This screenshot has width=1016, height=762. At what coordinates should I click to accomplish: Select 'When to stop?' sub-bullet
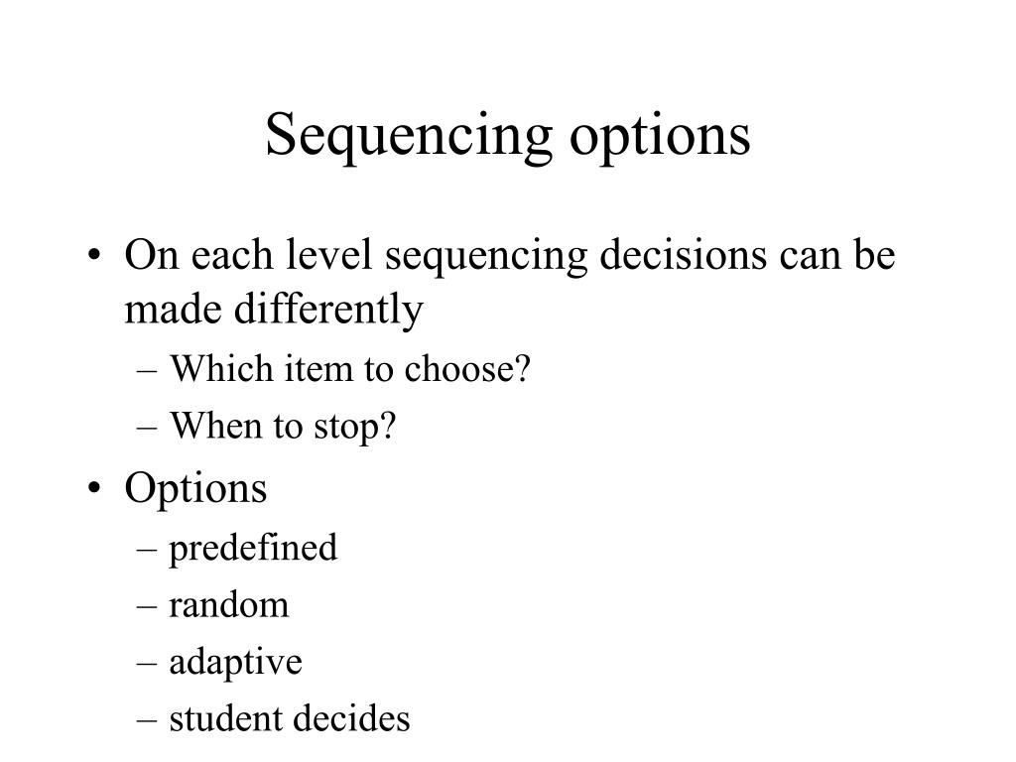[283, 427]
